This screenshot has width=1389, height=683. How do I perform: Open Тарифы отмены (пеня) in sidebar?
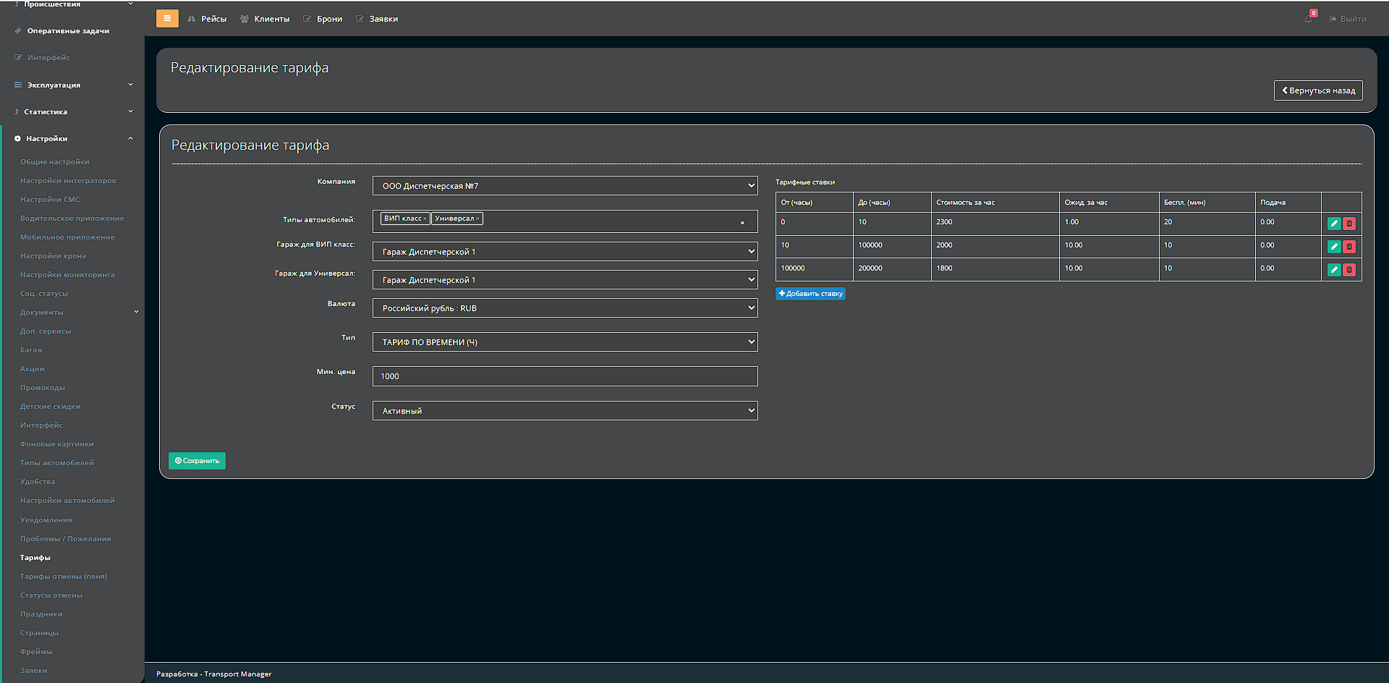(x=64, y=577)
